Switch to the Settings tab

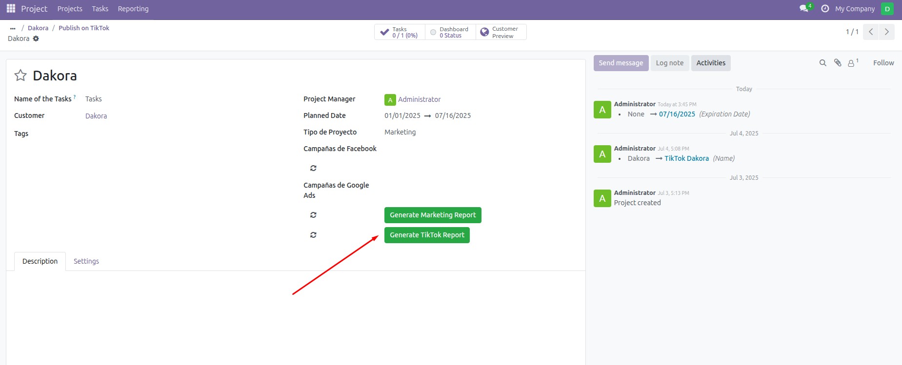(86, 261)
